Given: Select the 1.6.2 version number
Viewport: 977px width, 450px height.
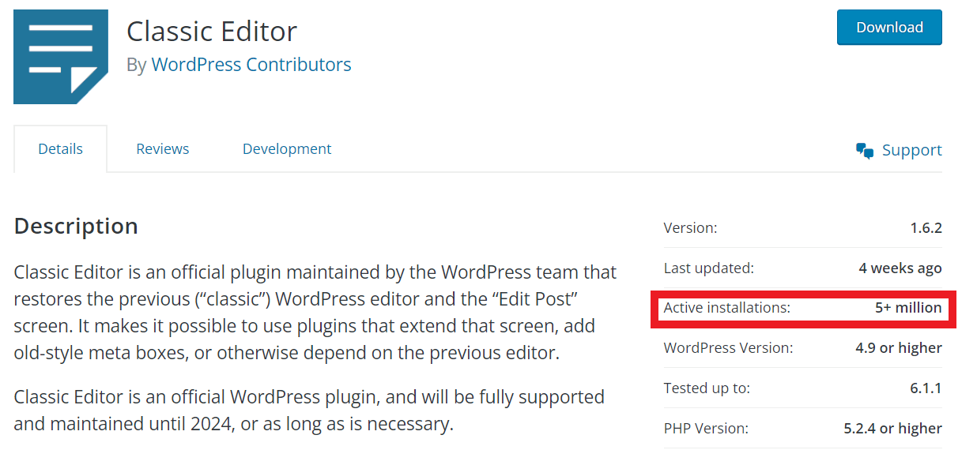Looking at the screenshot, I should point(926,228).
